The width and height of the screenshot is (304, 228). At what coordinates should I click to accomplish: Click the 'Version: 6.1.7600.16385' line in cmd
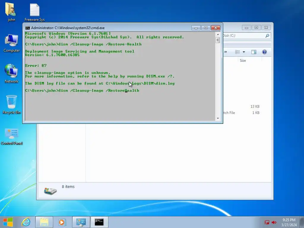(x=52, y=55)
